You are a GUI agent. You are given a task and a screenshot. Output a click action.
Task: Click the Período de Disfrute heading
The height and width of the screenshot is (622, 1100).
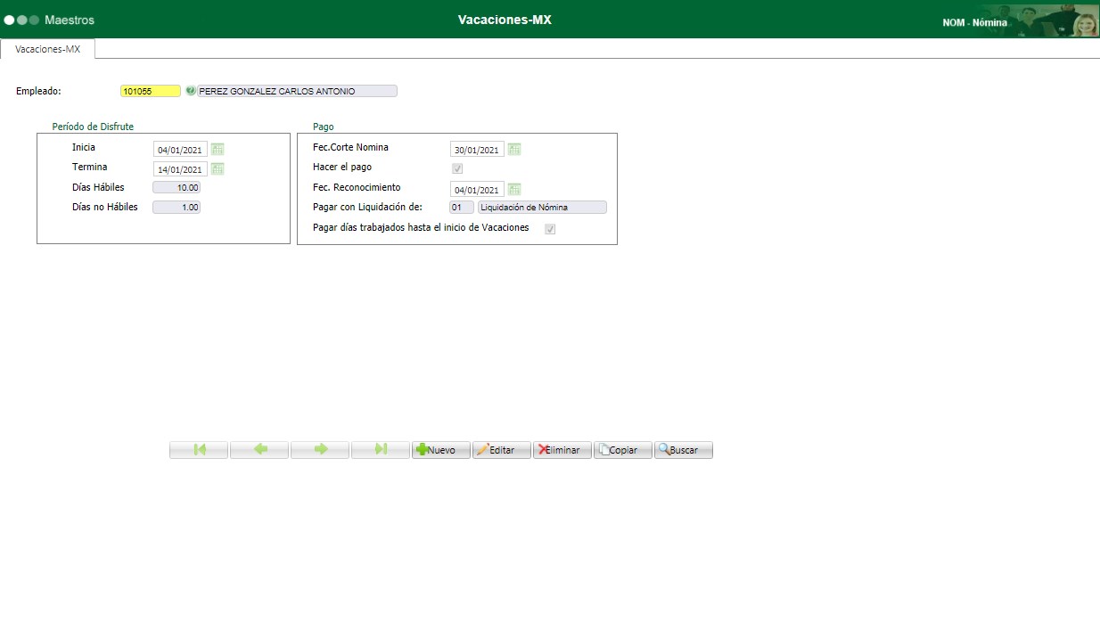(93, 127)
